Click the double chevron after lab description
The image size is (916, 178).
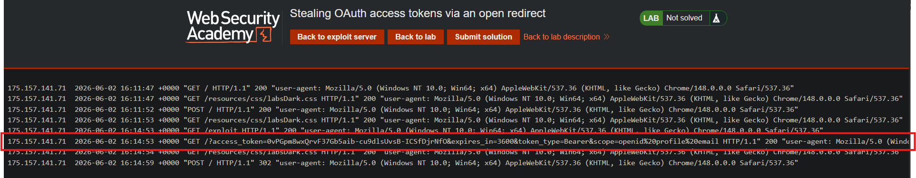tap(606, 37)
